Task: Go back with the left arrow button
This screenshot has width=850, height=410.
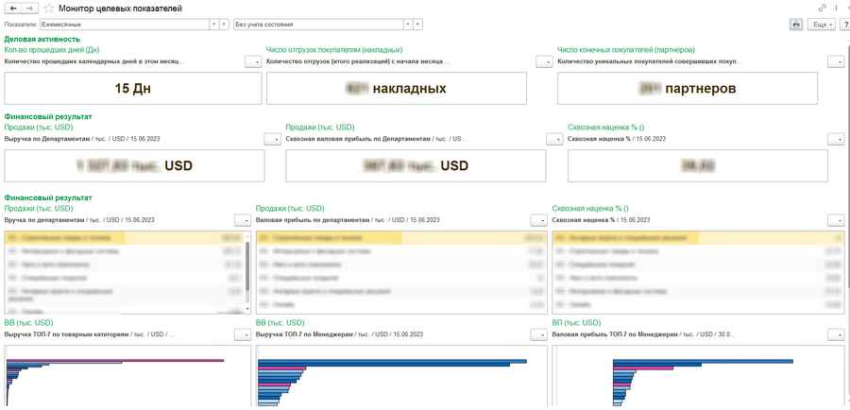Action: click(13, 9)
